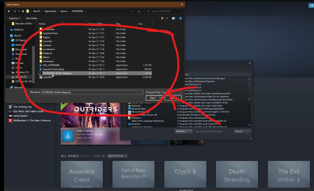Screen dimensions: 314x191
Task: Select This PC in the navigation pane
Action: 18,36
